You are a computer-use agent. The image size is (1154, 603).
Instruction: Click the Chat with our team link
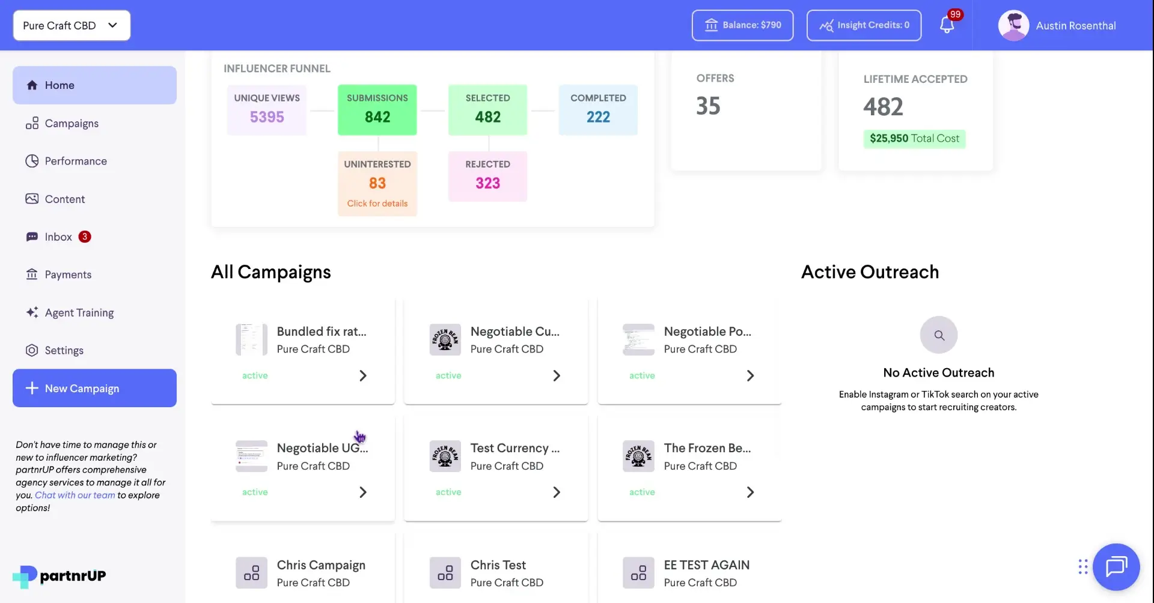click(75, 495)
